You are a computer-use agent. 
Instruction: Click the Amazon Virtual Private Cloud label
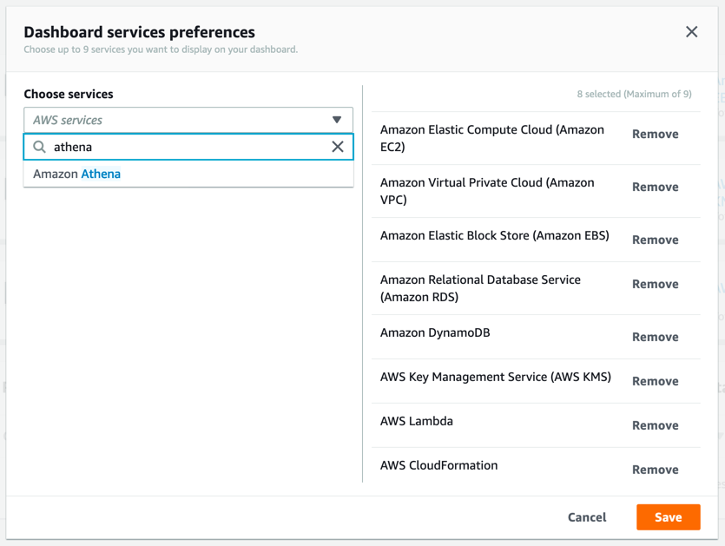coord(487,191)
